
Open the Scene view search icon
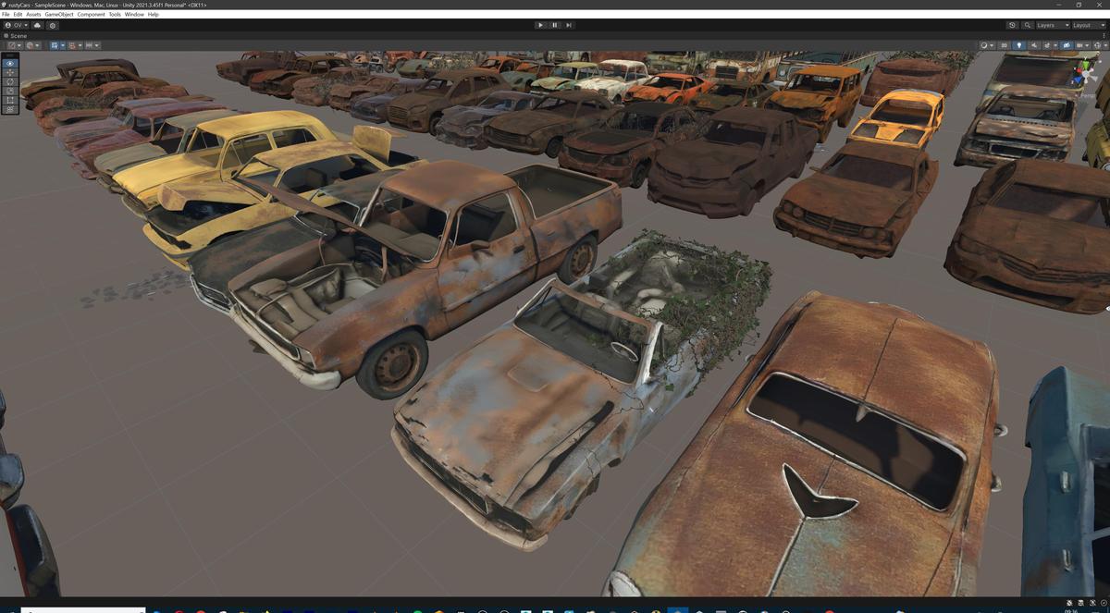[x=1027, y=25]
